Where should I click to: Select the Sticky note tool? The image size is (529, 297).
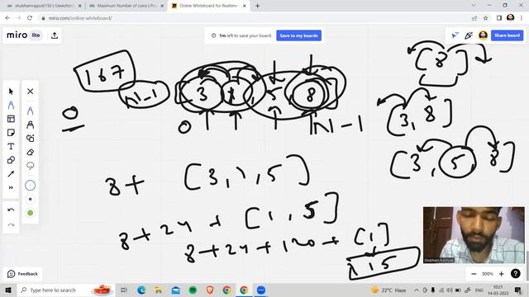click(11, 133)
